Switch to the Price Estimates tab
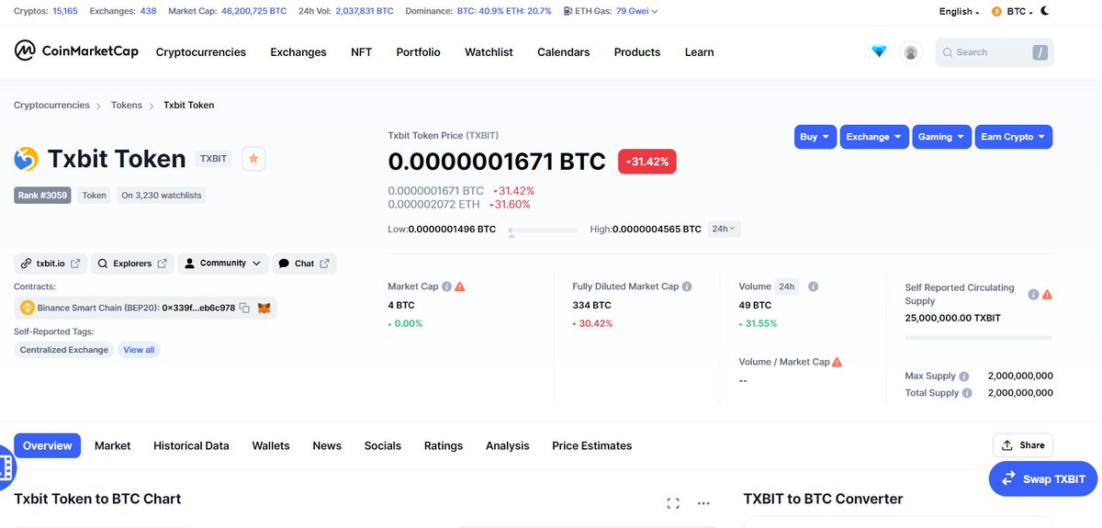Screen dimensions: 1102x528 [x=592, y=445]
